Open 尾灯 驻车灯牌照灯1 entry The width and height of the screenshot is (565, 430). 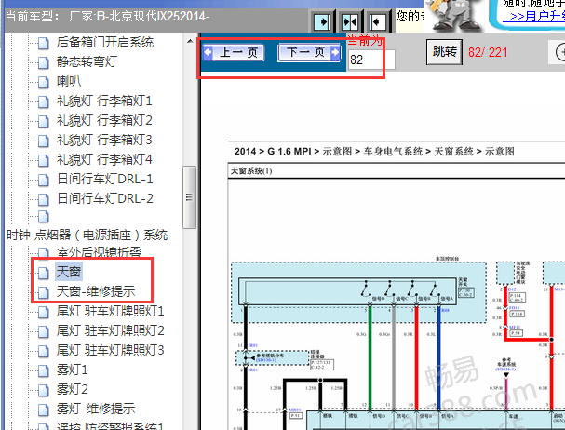pyautogui.click(x=110, y=311)
